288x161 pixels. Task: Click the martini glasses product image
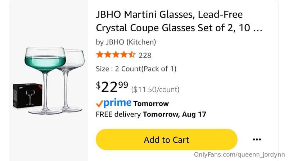pyautogui.click(x=49, y=81)
